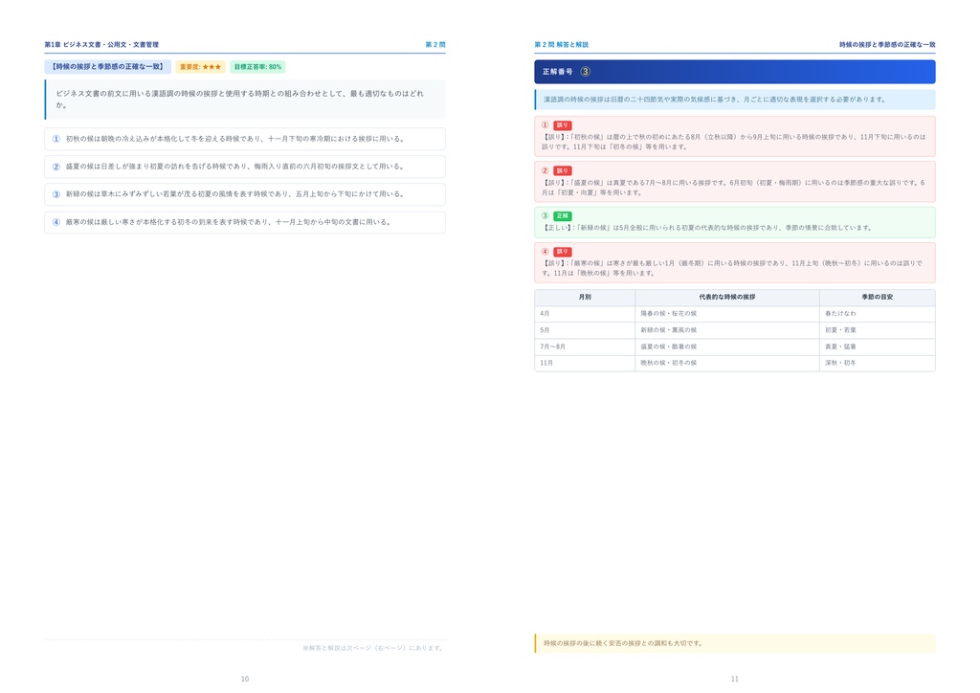980x693 pixels.
Task: Click the cell 深秋・初冬
Action: 877,363
